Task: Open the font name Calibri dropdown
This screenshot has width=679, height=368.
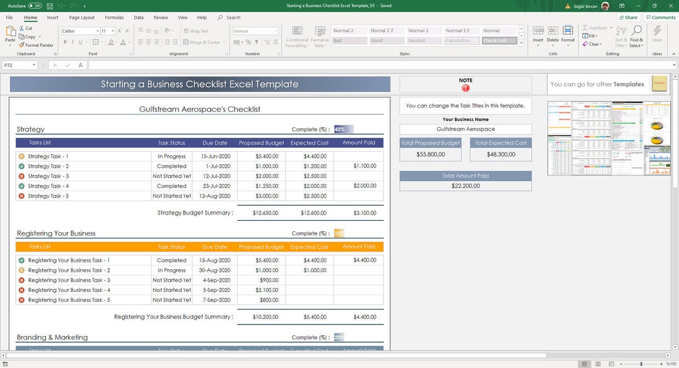Action: coord(98,31)
